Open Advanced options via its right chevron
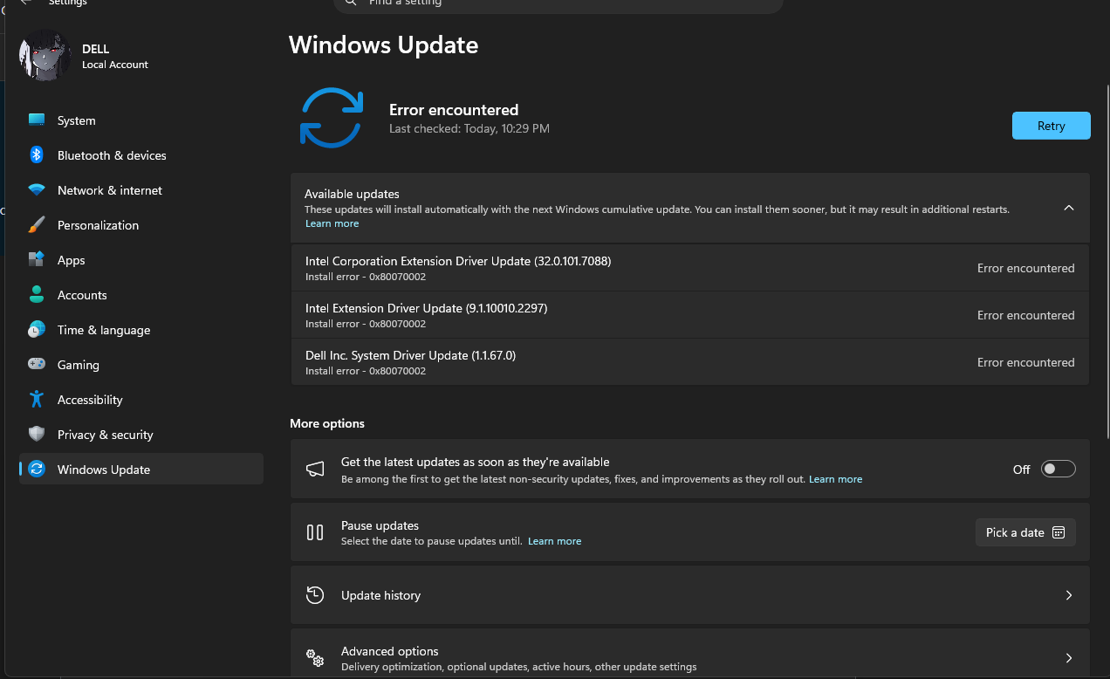Screen dimensions: 1110x679 click(1069, 658)
